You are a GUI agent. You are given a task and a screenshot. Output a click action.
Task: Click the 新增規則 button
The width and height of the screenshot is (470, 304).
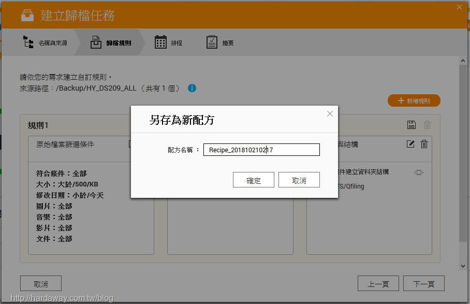pos(414,101)
